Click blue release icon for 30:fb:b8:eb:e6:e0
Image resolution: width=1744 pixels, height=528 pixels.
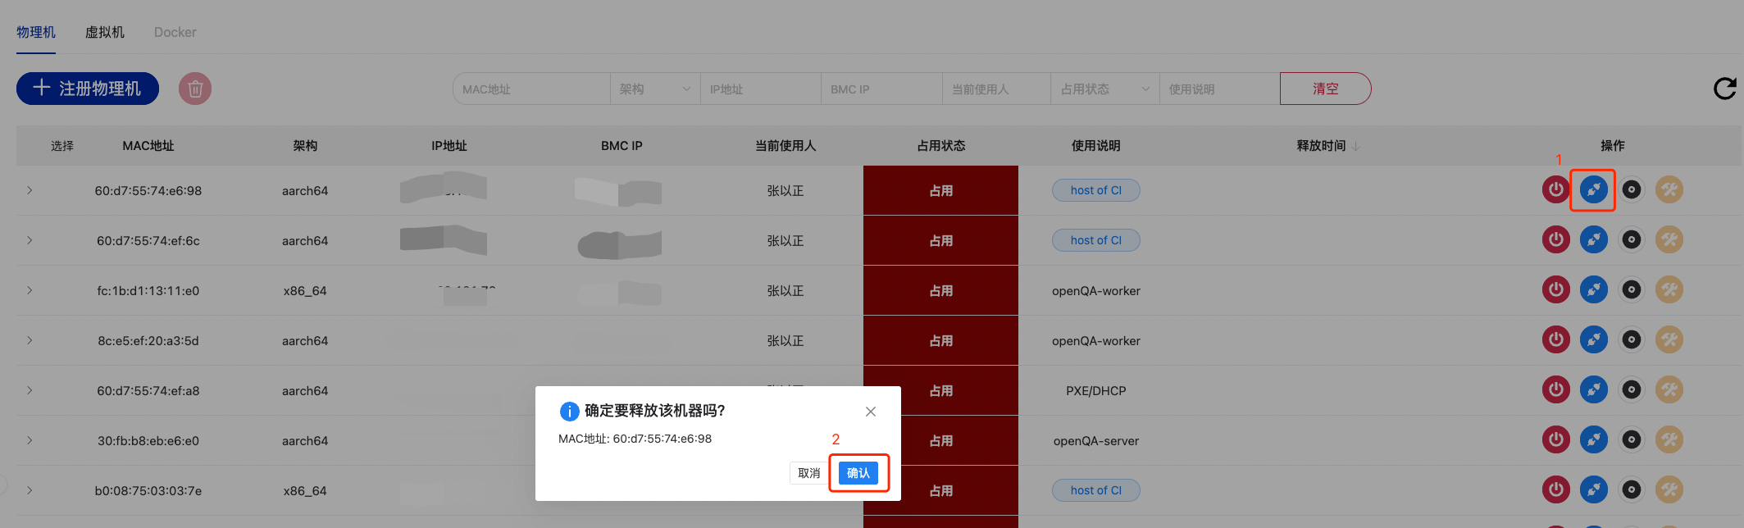[x=1593, y=439]
